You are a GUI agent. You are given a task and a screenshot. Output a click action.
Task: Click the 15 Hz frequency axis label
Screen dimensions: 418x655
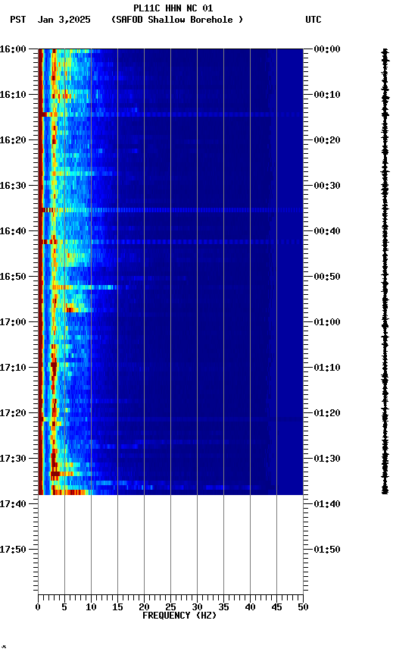pos(117,607)
